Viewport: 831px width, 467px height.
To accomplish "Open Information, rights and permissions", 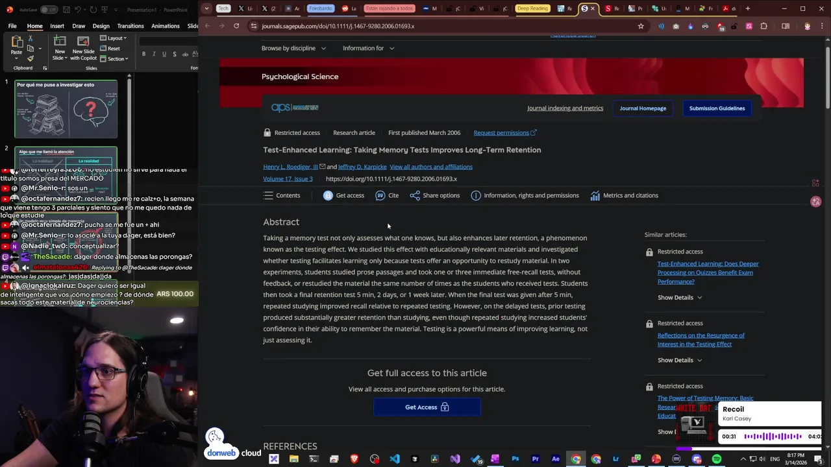I will 525,195.
